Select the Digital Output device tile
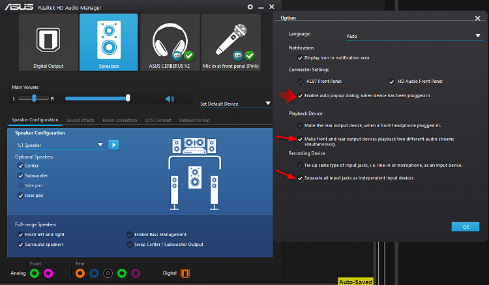Image resolution: width=489 pixels, height=285 pixels. (48, 42)
